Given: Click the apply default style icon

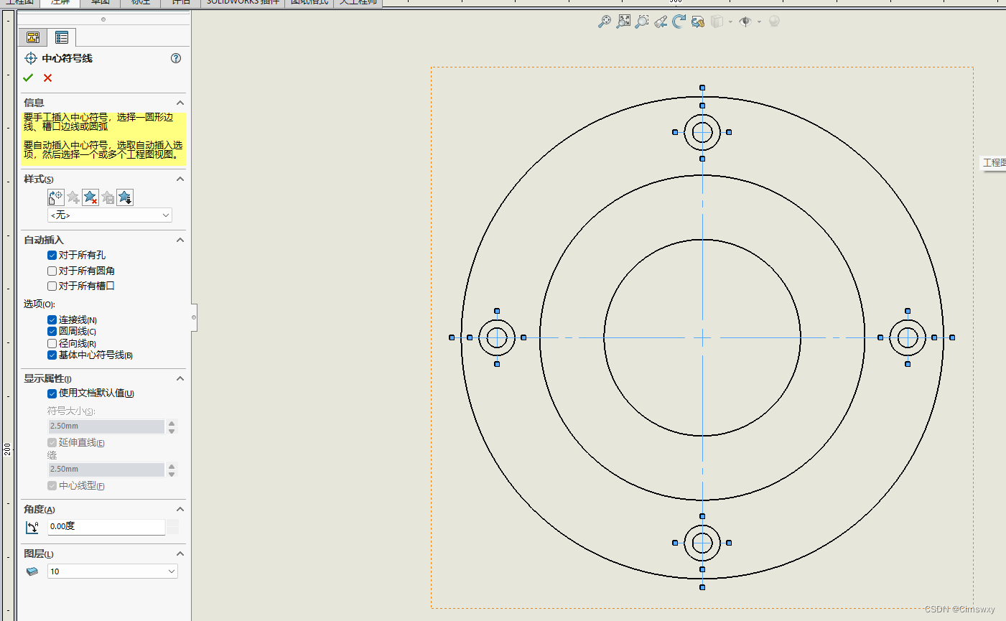Looking at the screenshot, I should pos(56,197).
